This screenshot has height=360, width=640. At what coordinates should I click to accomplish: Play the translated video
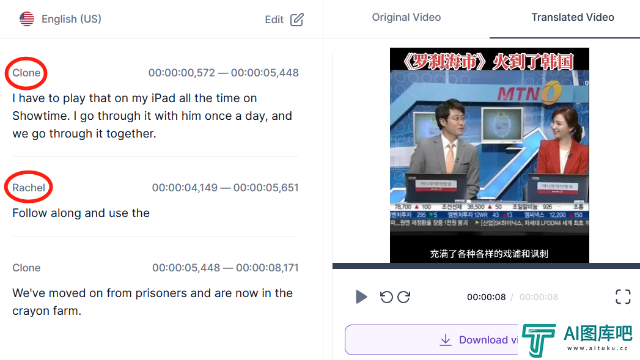pos(361,296)
